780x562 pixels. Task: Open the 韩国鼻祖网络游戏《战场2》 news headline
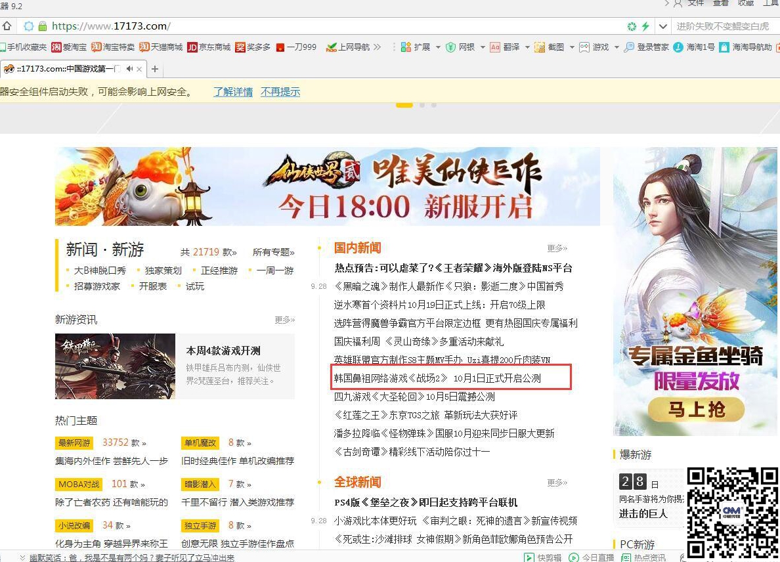(x=437, y=378)
